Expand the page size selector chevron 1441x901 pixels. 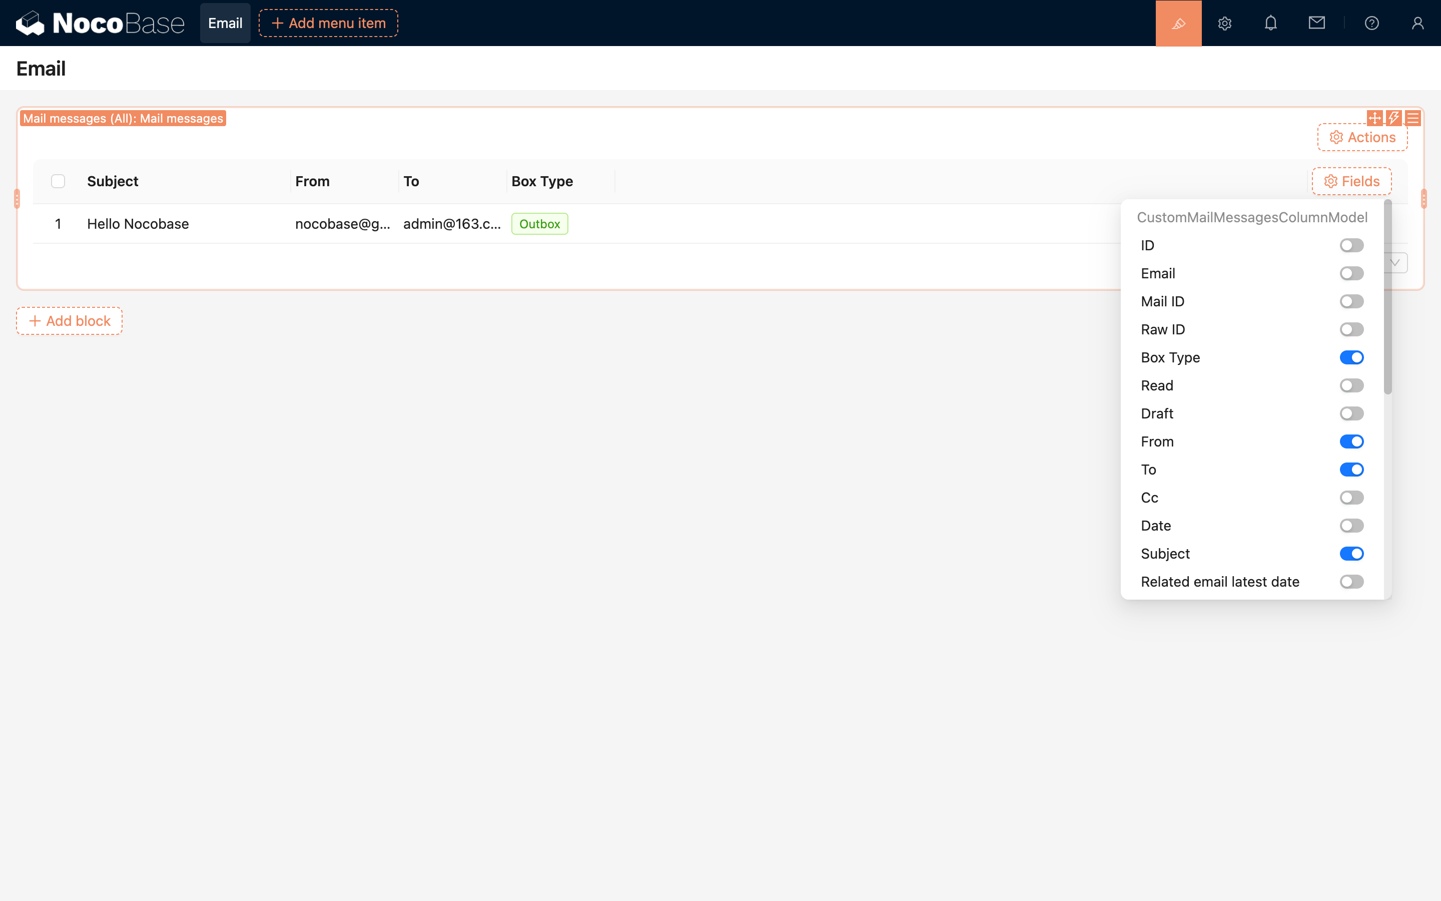(x=1395, y=263)
